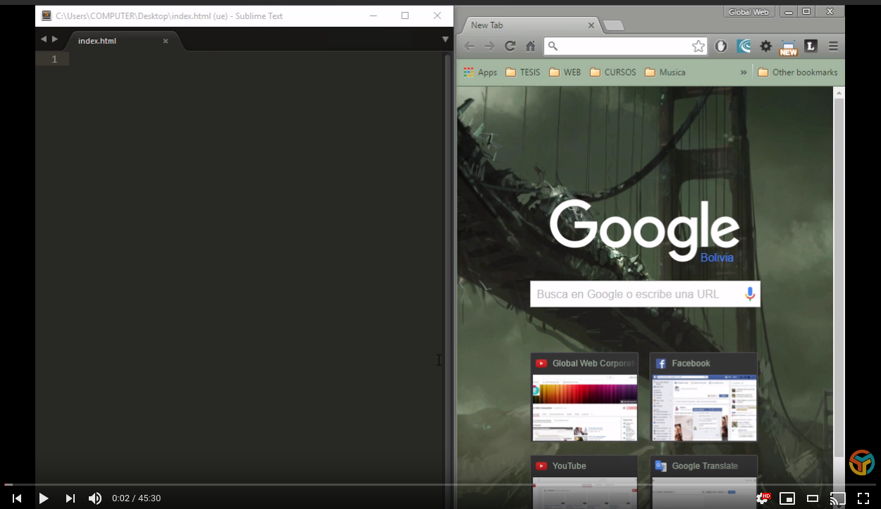Open the TESIS bookmarks folder

click(x=523, y=72)
